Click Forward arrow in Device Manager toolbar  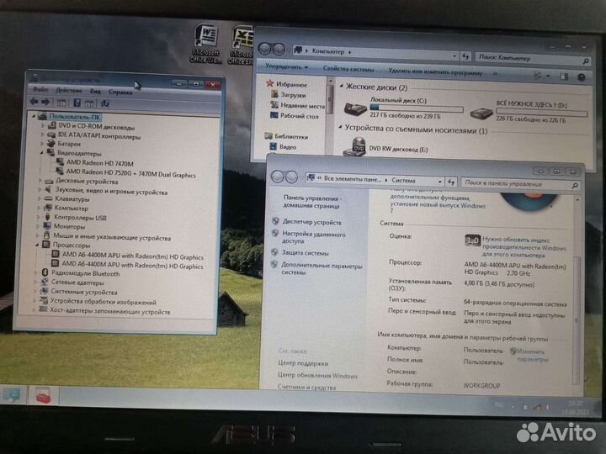45,102
